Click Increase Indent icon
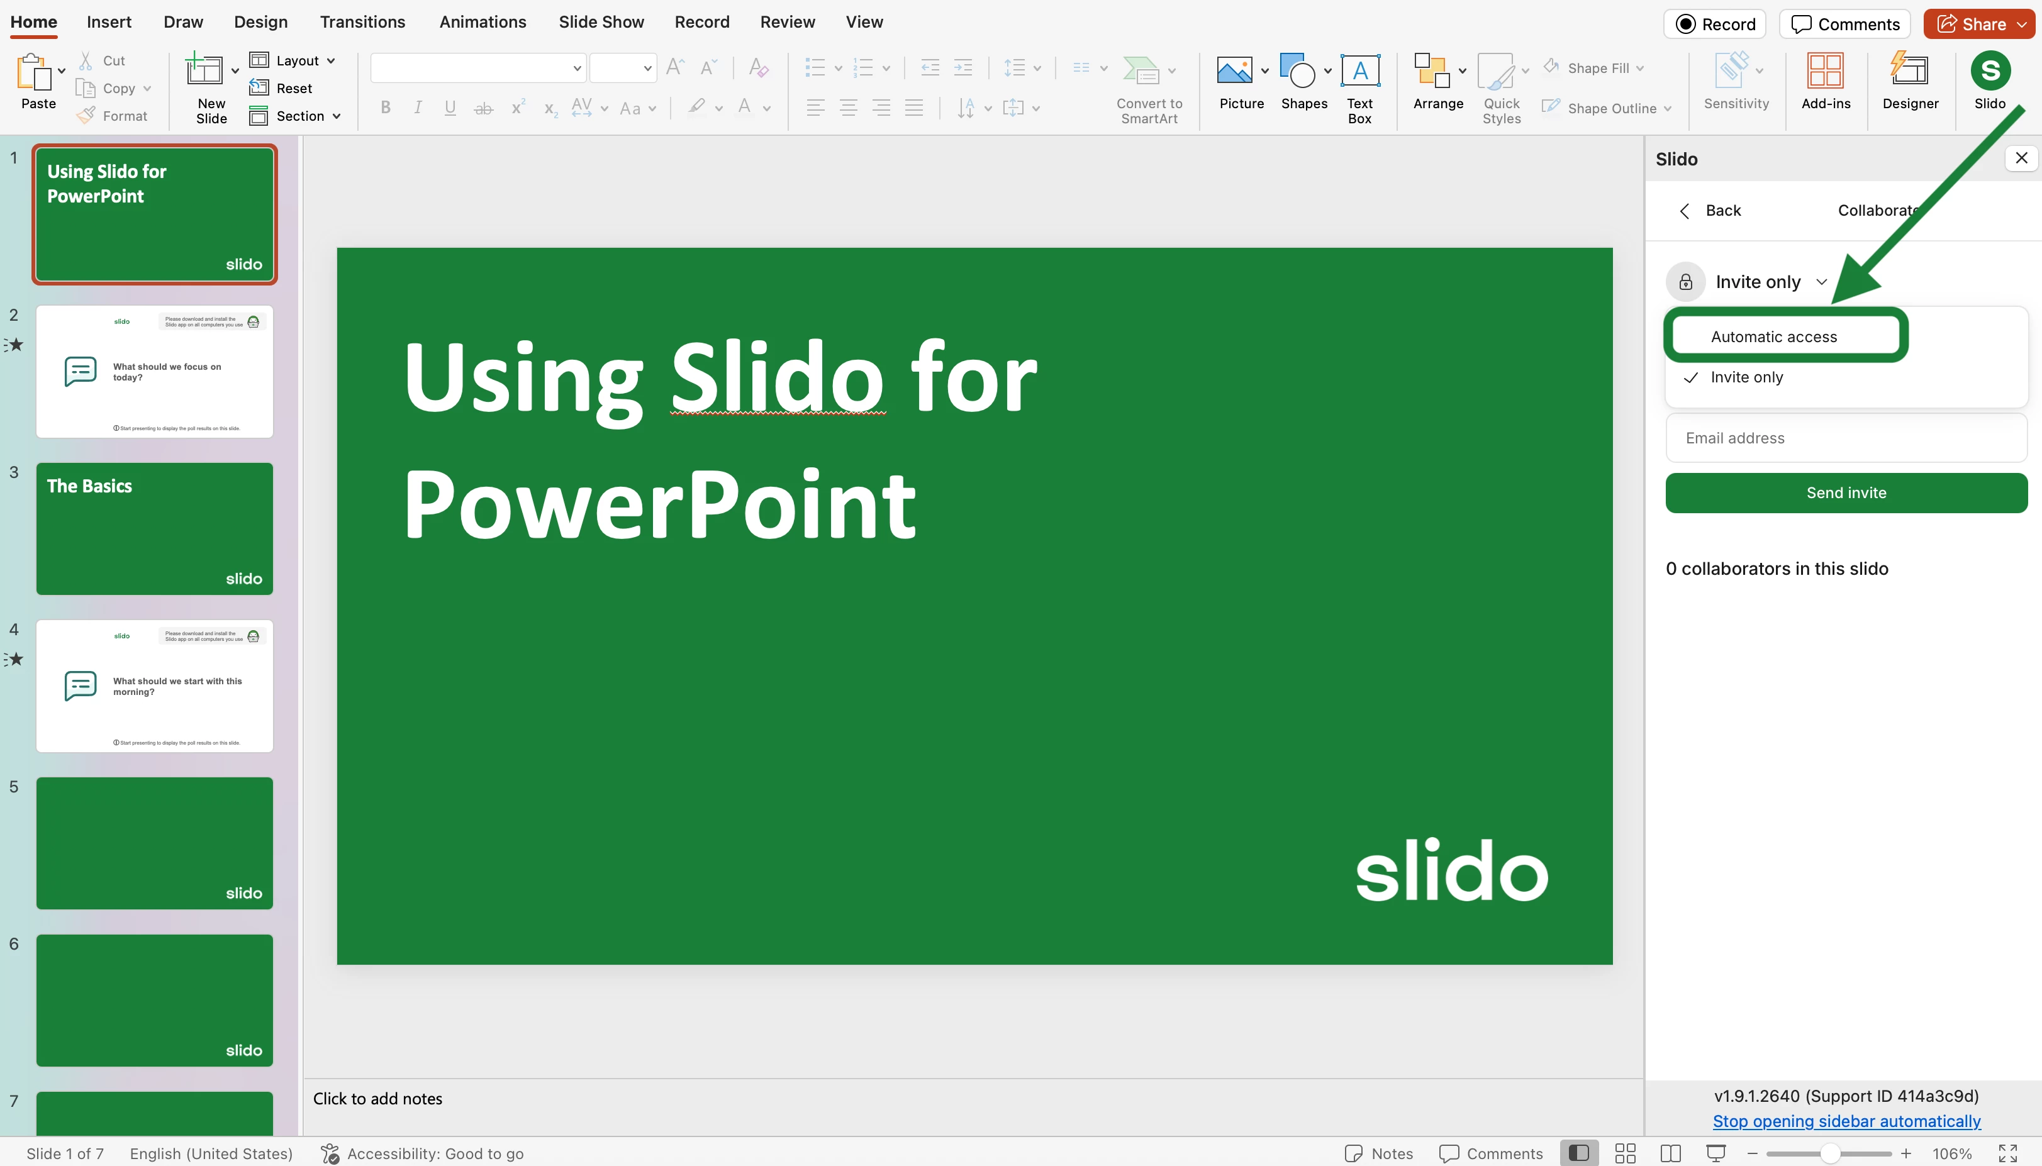Screen dimensions: 2042x1166 963,67
